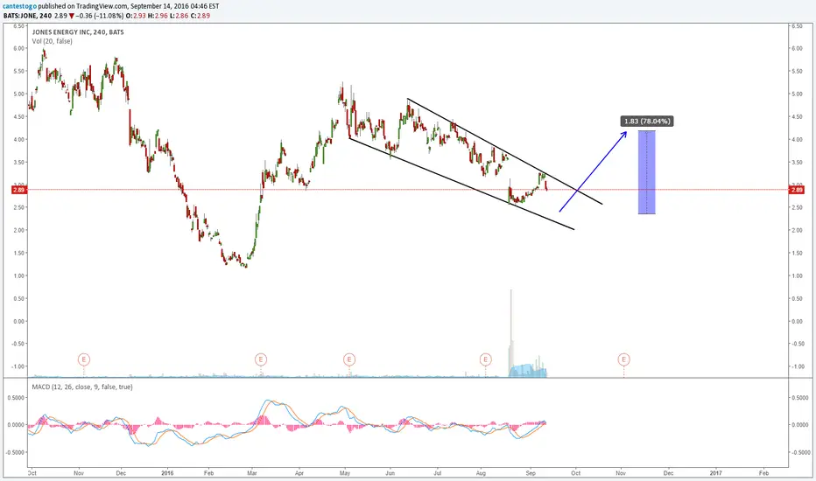Click the 2017 label on the time axis
The width and height of the screenshot is (816, 481).
[716, 473]
